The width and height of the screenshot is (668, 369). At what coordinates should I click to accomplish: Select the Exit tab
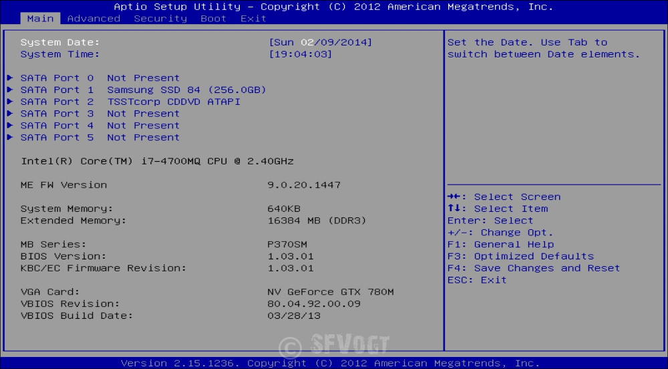(x=253, y=19)
